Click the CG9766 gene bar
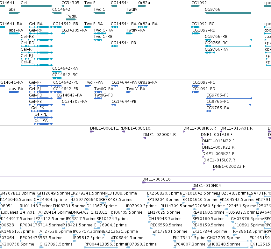The image size is (271, 249). (x=228, y=13)
